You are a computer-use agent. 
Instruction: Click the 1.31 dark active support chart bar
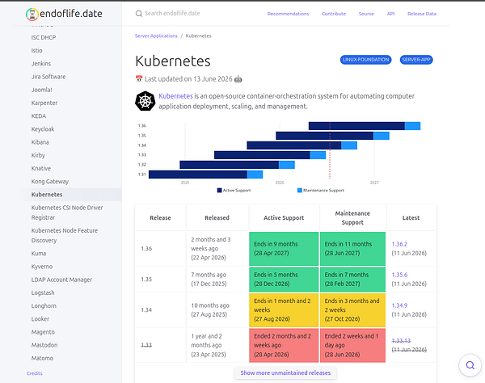click(x=198, y=175)
